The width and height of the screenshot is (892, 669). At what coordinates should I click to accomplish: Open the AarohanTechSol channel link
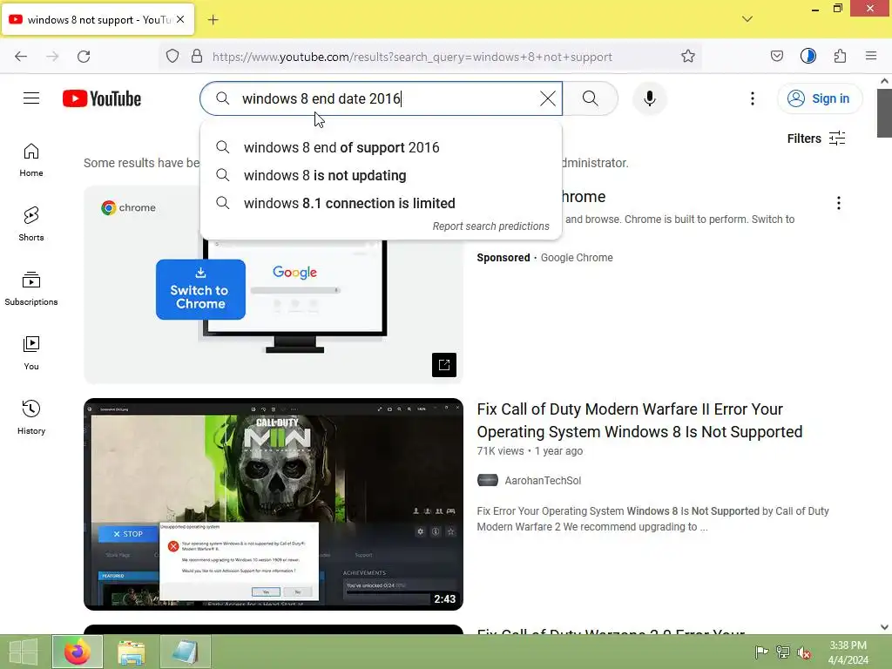tap(543, 481)
